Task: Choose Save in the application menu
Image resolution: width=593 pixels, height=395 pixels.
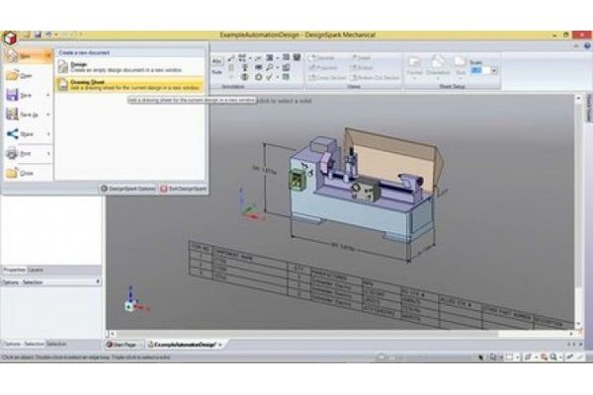Action: coord(24,95)
